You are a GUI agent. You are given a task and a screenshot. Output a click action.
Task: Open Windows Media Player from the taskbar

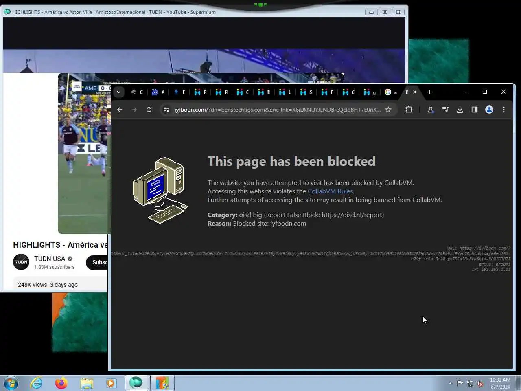pos(111,383)
